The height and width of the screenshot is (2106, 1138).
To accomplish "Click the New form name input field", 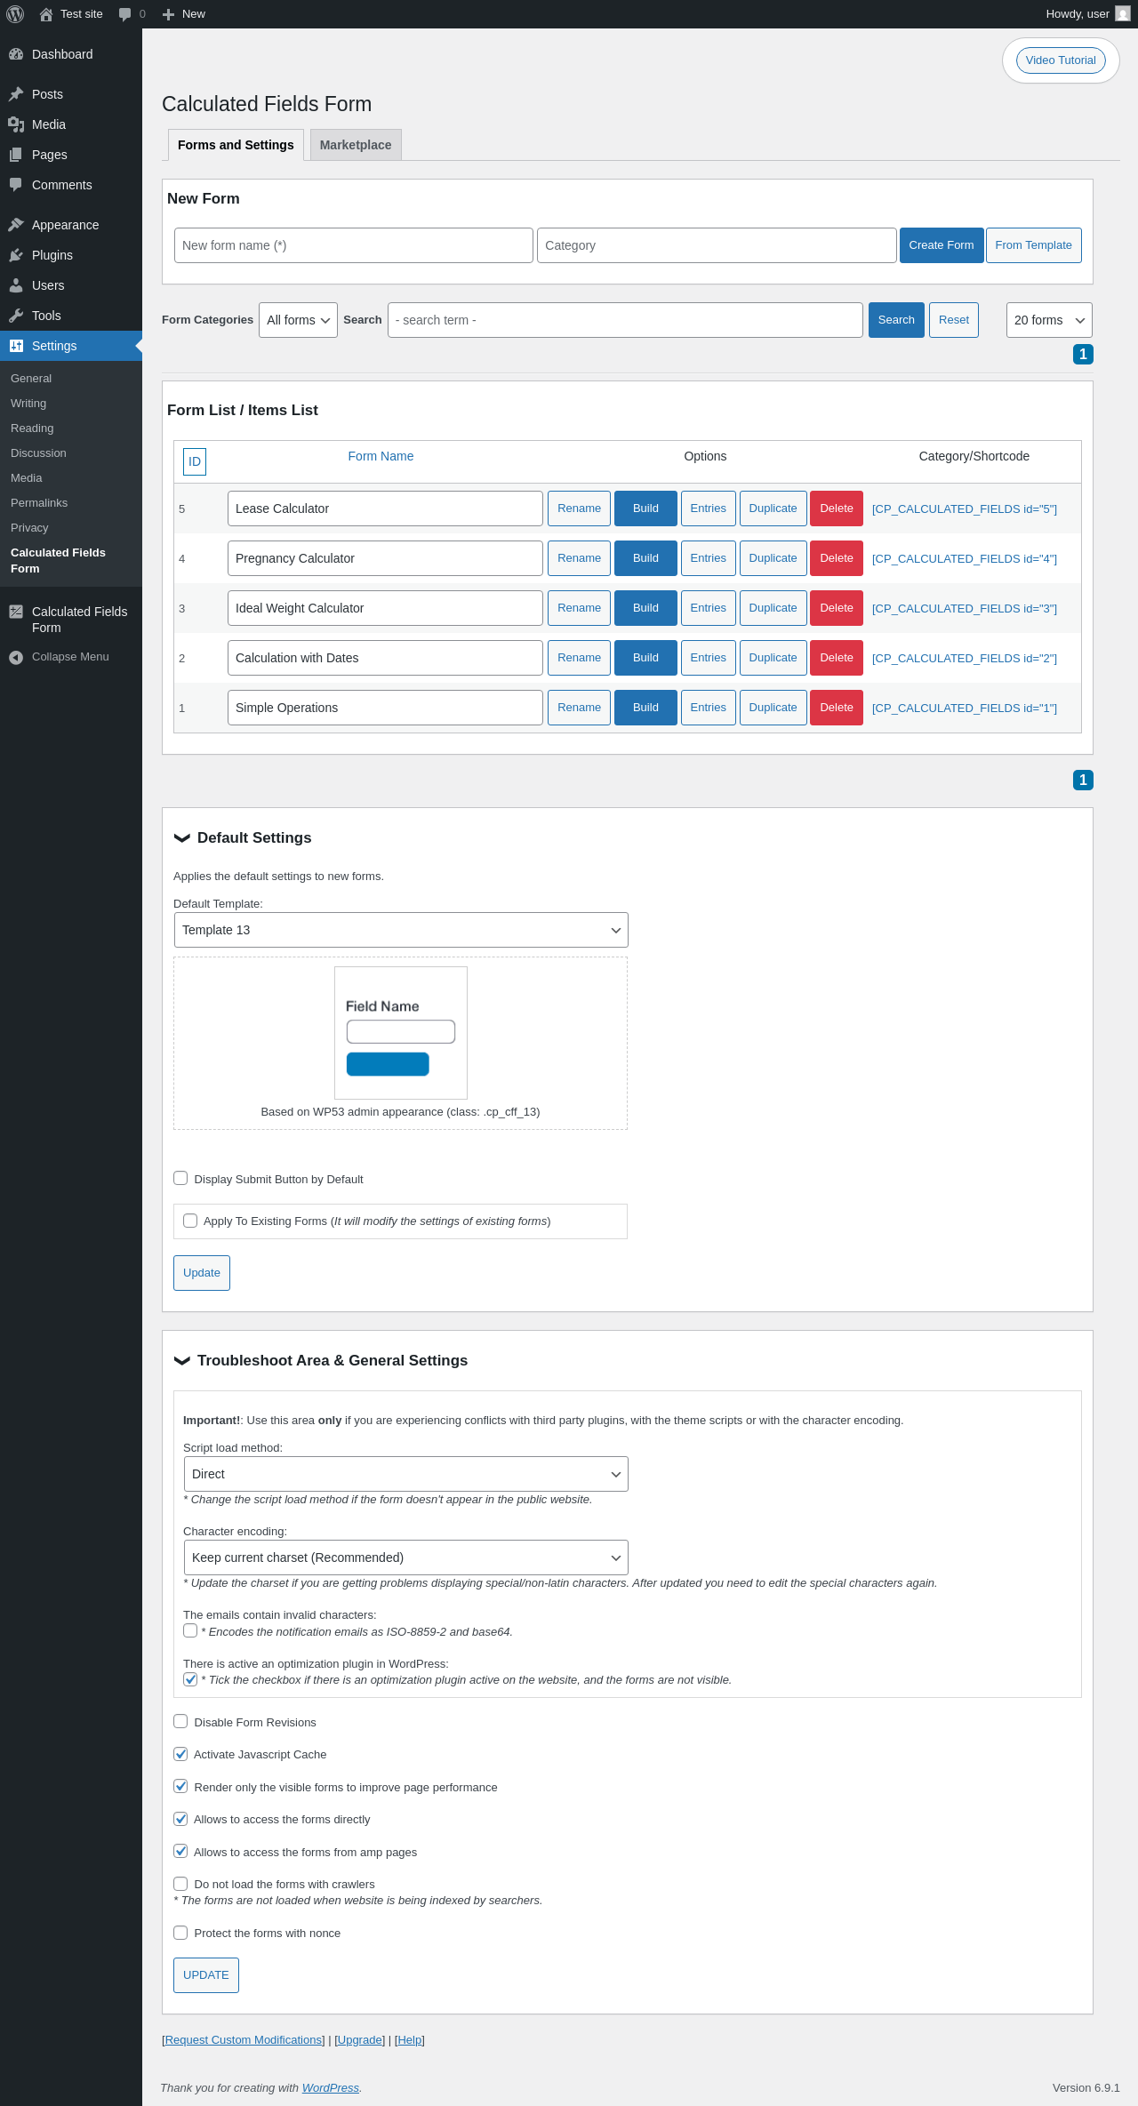I will (x=354, y=245).
